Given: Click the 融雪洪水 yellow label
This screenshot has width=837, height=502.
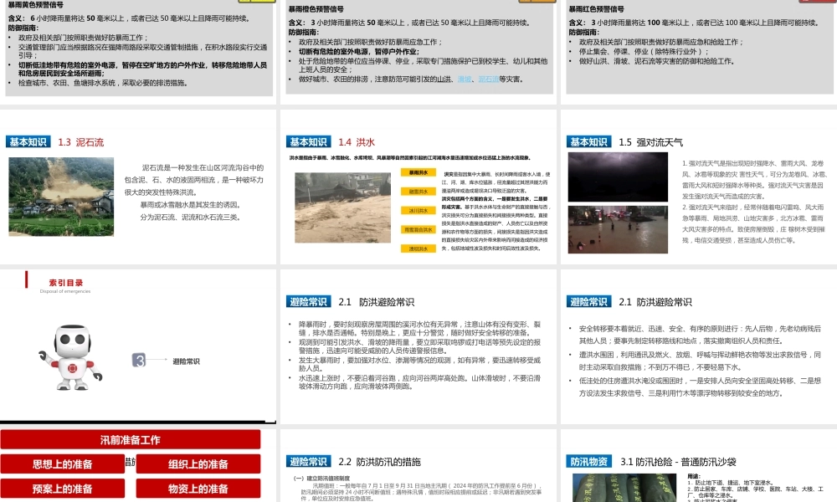Looking at the screenshot, I should tap(418, 192).
